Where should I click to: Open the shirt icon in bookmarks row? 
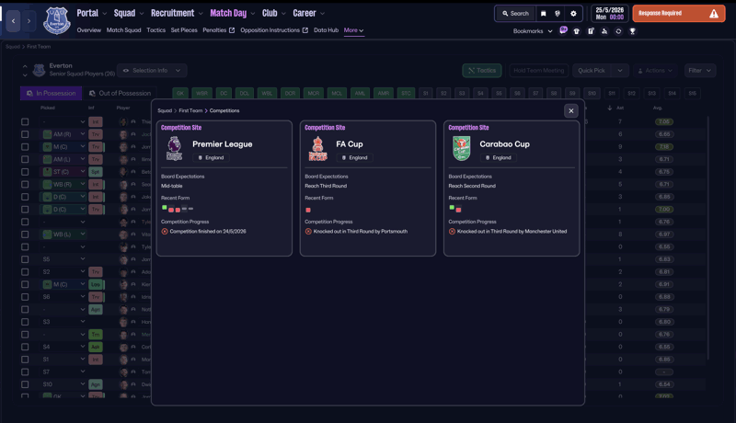click(577, 31)
